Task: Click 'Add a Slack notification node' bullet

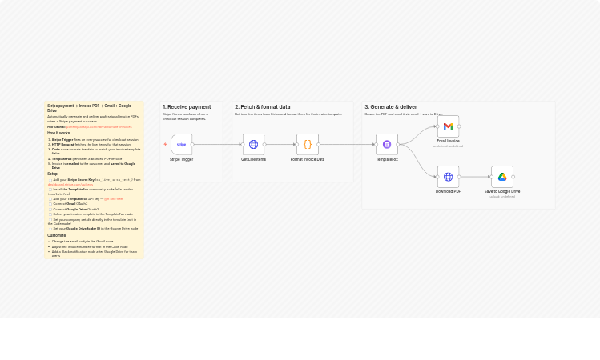Action: pyautogui.click(x=95, y=254)
